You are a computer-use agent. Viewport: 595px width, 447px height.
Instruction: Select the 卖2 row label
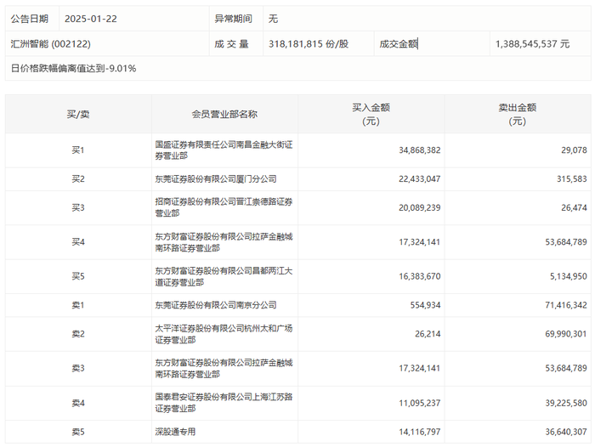[78, 334]
